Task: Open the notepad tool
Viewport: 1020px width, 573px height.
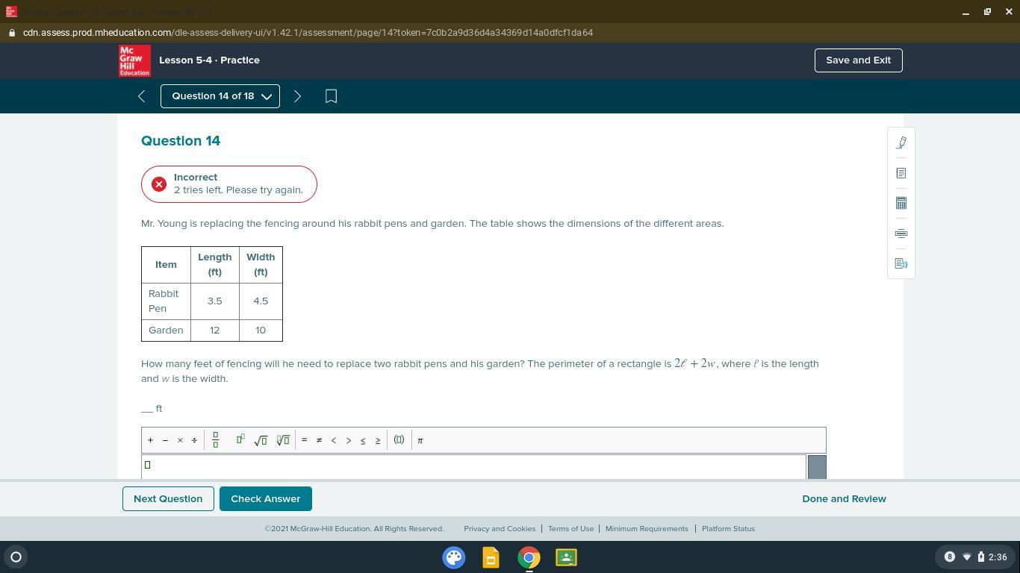Action: click(x=901, y=173)
